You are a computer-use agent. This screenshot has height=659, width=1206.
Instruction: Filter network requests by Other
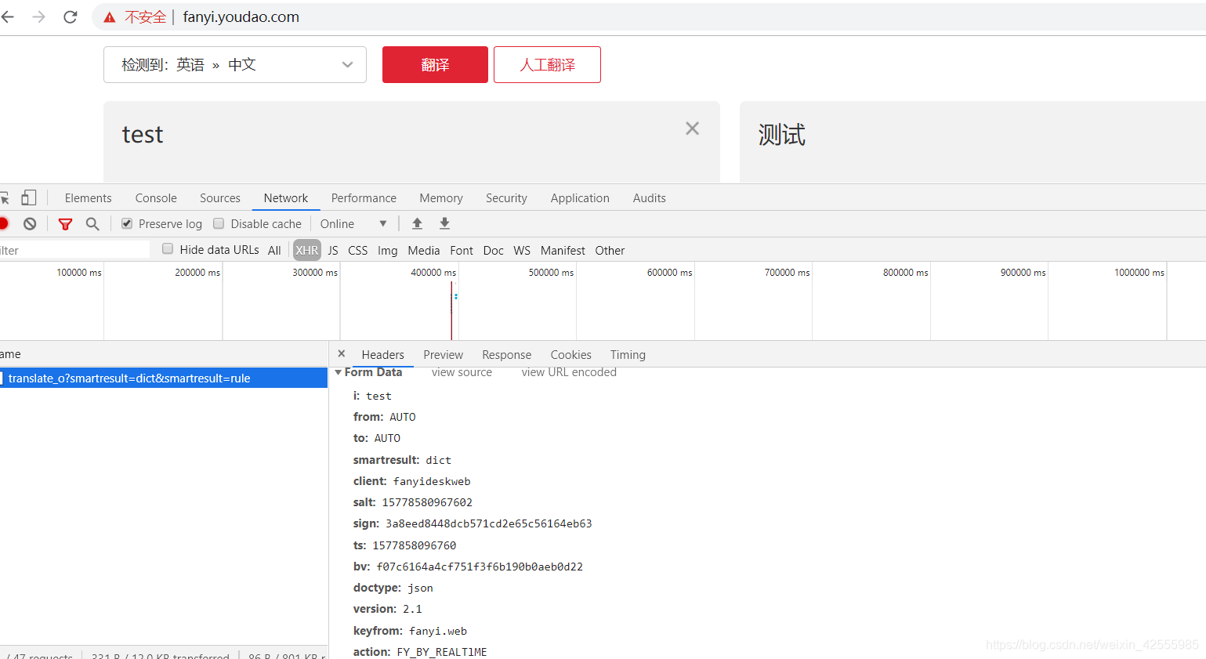610,251
